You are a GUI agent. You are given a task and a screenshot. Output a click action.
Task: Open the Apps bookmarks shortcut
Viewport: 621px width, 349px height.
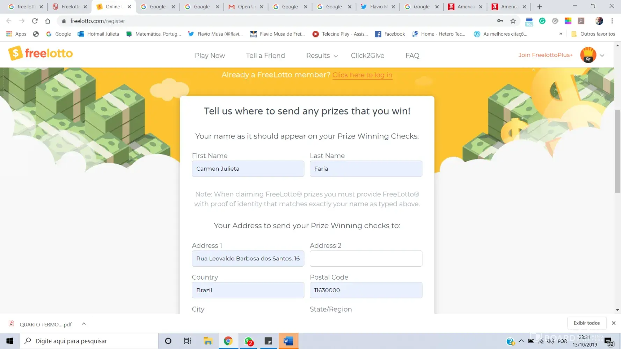point(16,34)
